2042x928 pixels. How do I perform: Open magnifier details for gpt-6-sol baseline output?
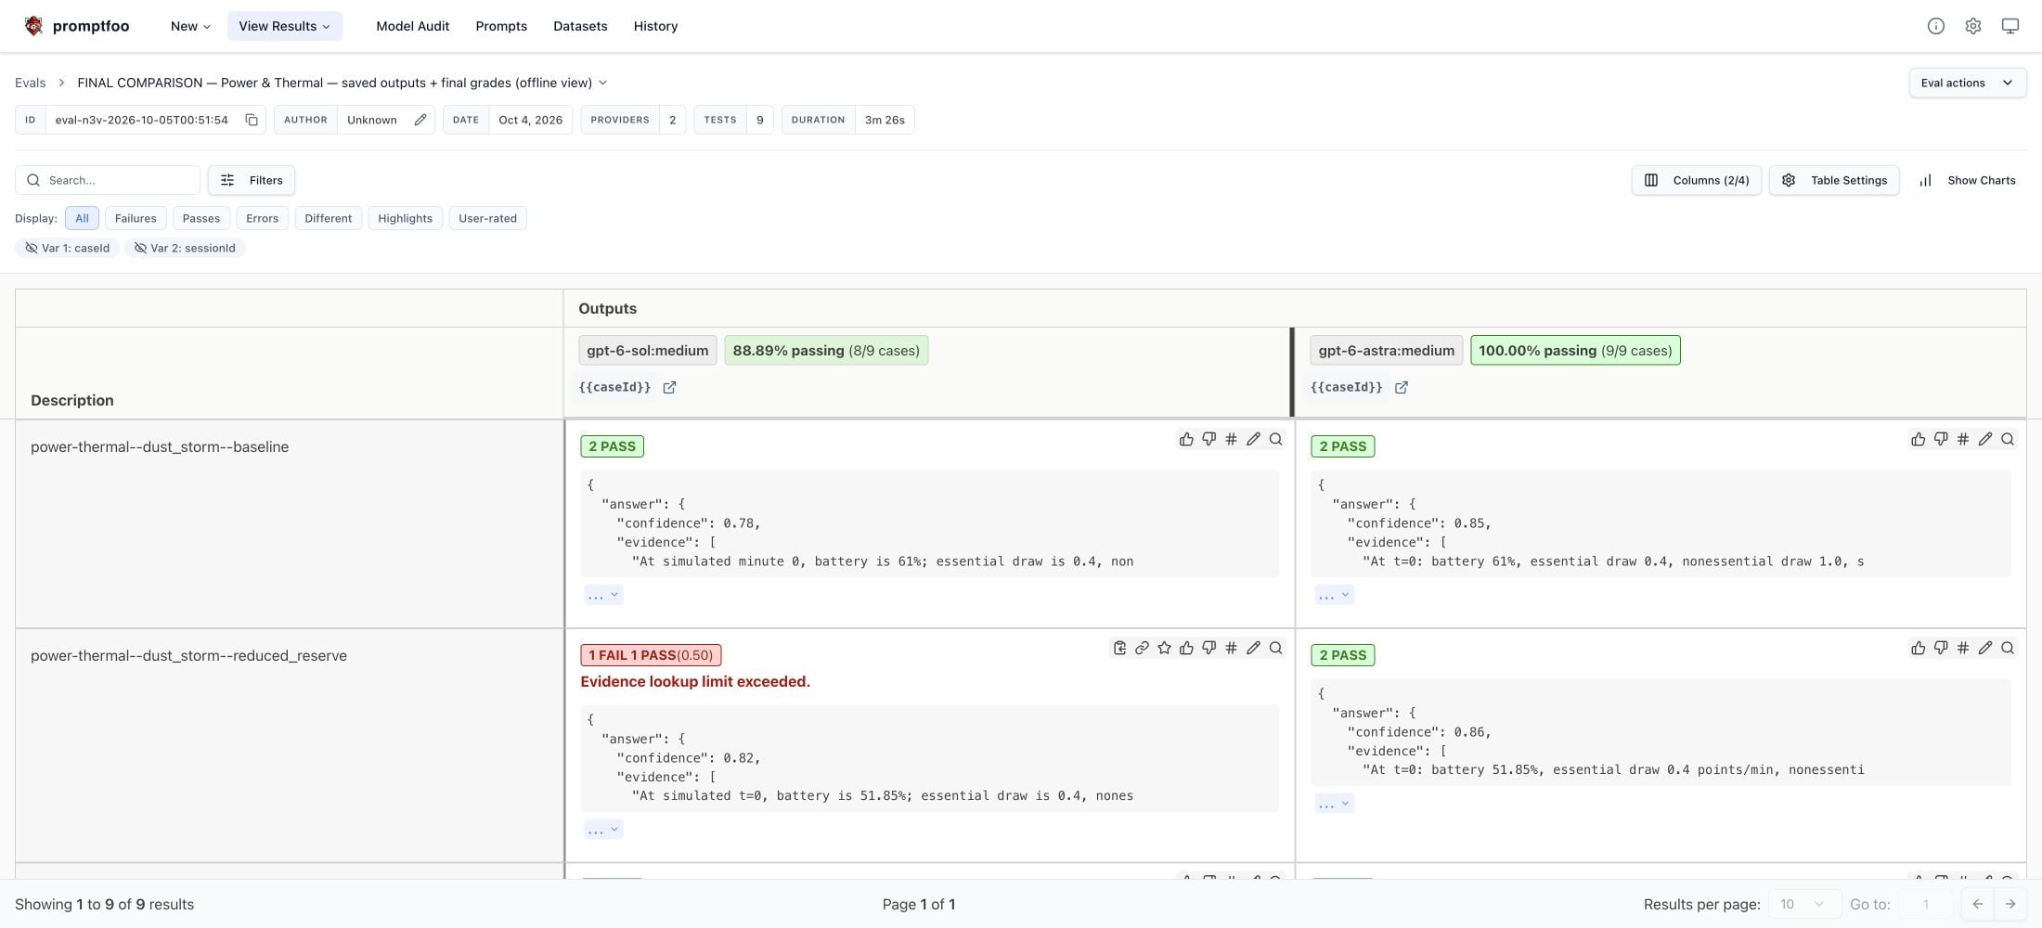(x=1275, y=439)
